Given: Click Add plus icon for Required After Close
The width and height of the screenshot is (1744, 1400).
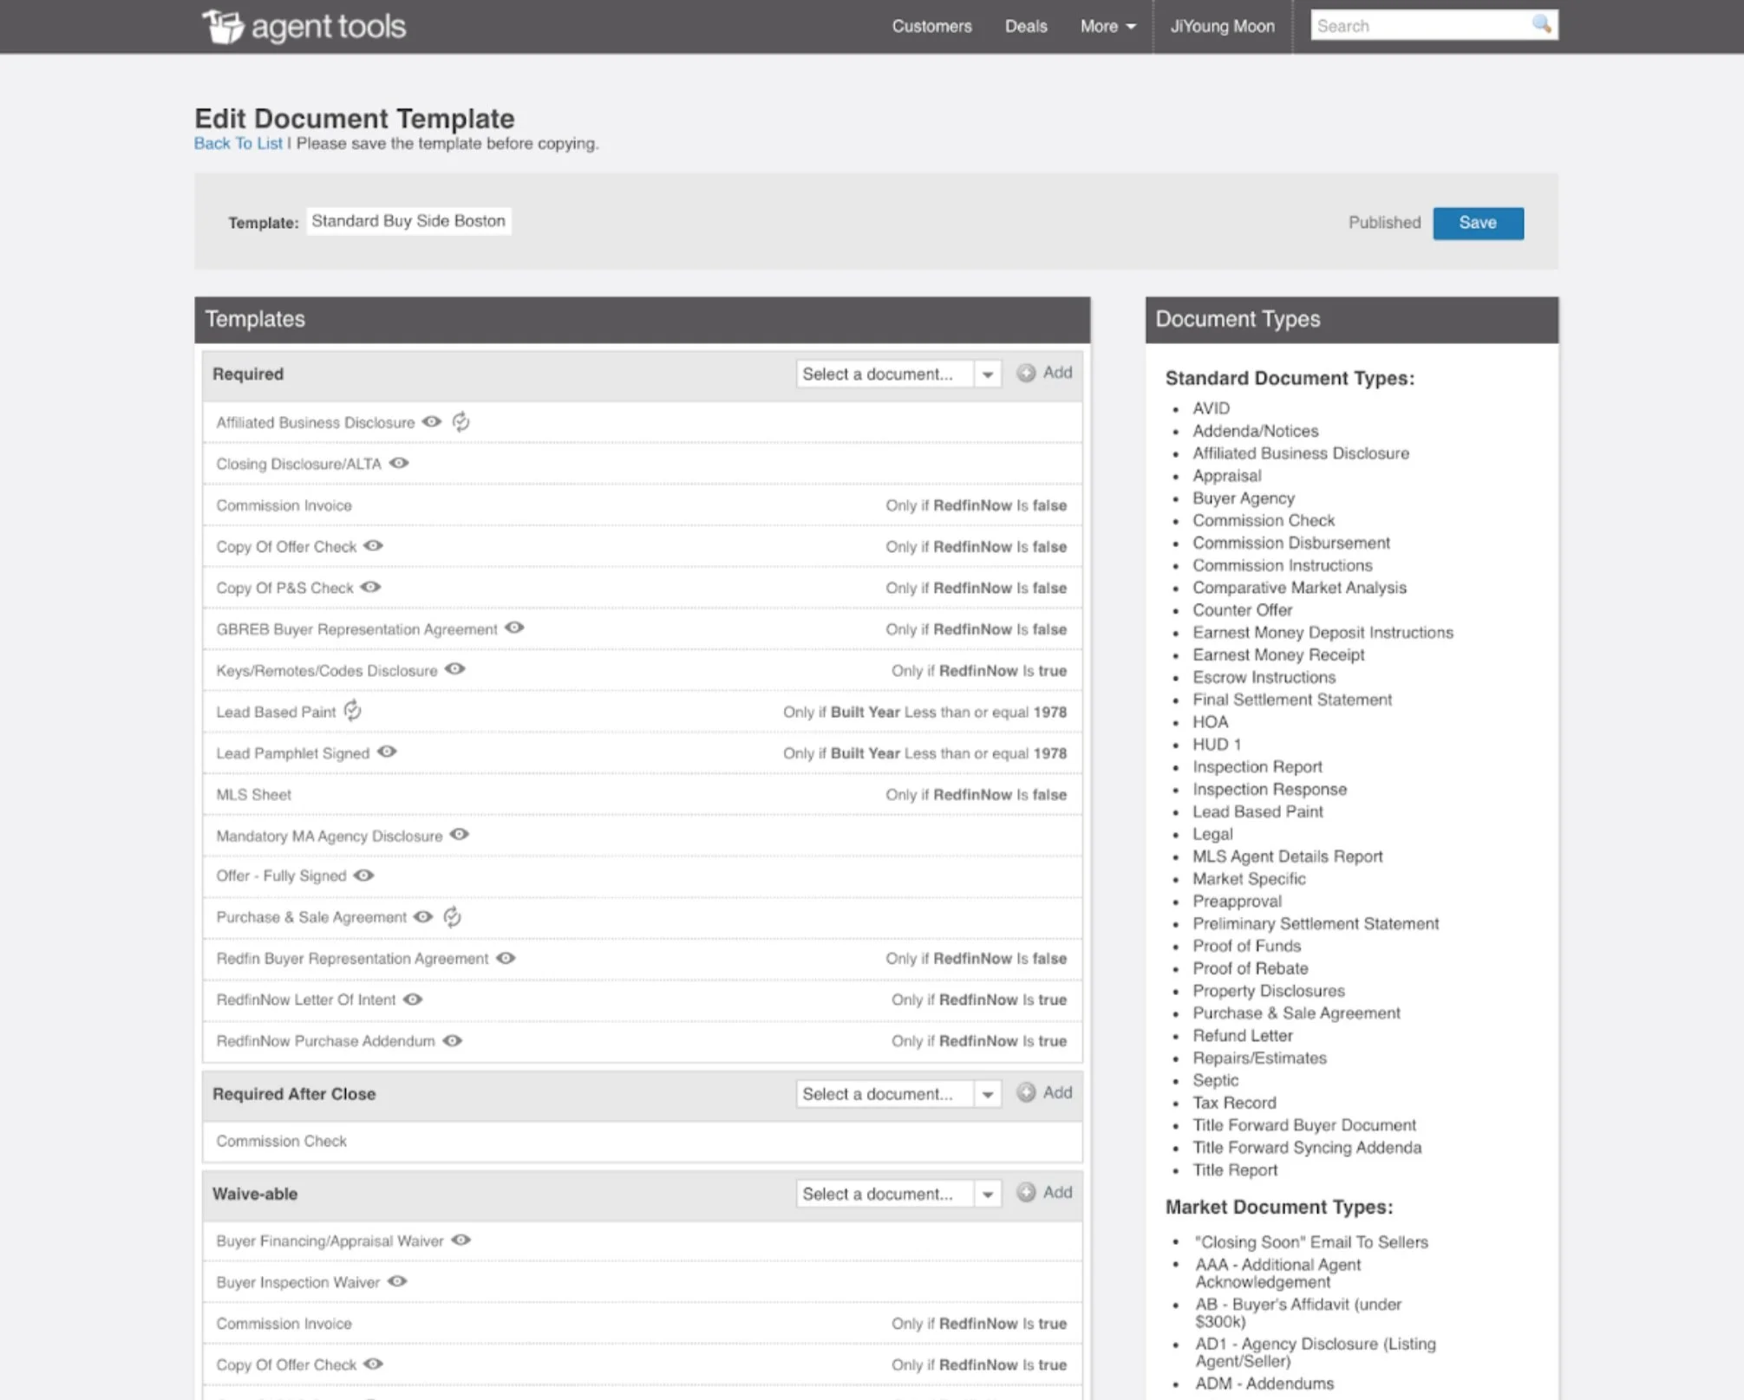Looking at the screenshot, I should coord(1026,1093).
